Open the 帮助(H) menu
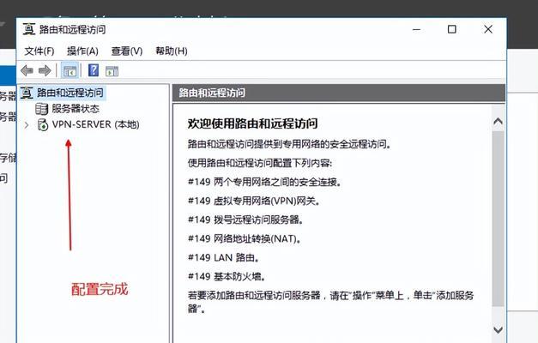 tap(172, 51)
